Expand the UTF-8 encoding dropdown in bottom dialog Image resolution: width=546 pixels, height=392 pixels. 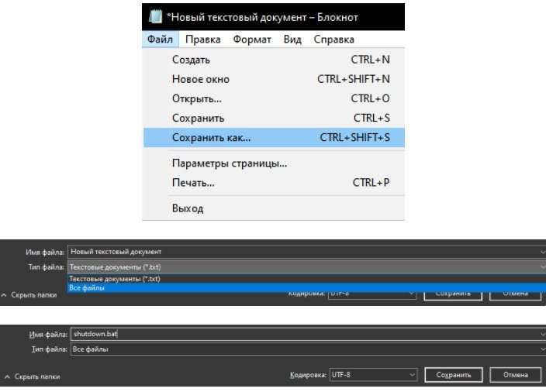point(373,375)
